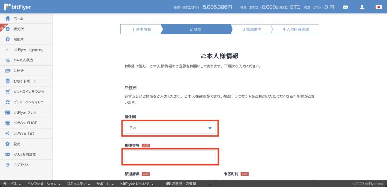This screenshot has height=187, width=387.
Task: Open 販売所 in the sidebar
Action: [26, 29]
